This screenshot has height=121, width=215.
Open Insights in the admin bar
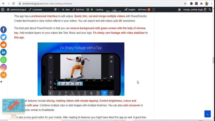pos(130,10)
